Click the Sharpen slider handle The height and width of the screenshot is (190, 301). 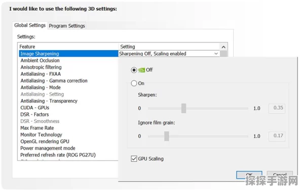tap(184, 108)
